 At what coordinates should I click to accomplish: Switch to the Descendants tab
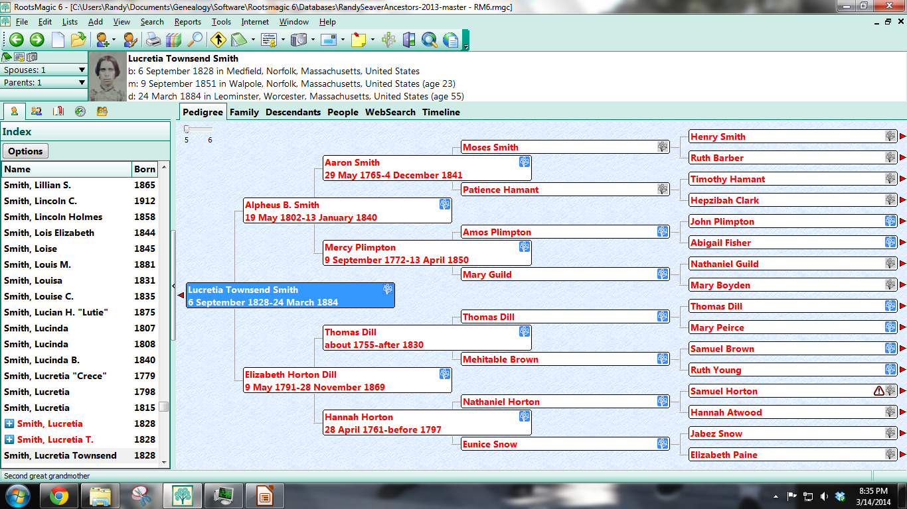(293, 112)
